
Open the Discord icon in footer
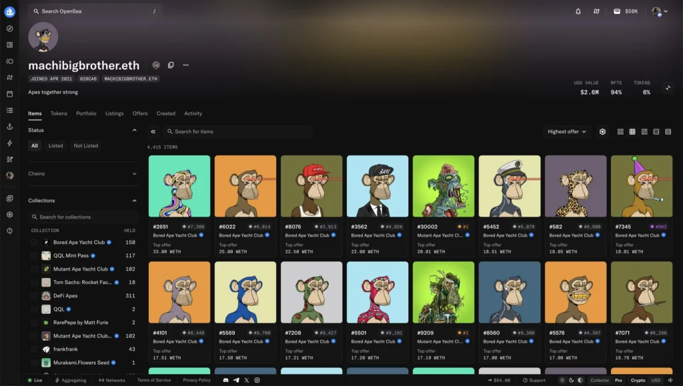[x=225, y=380]
